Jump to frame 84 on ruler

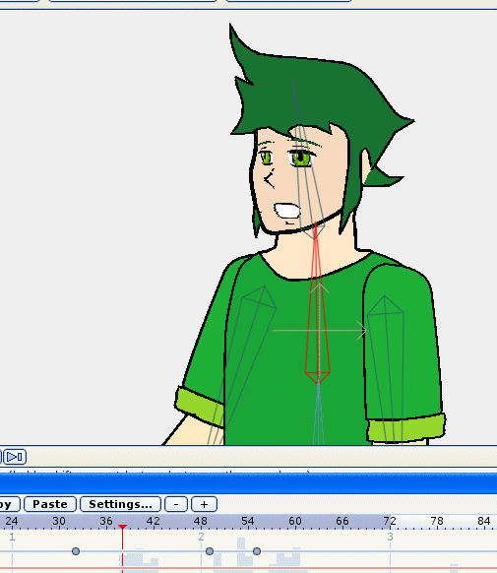tap(484, 521)
